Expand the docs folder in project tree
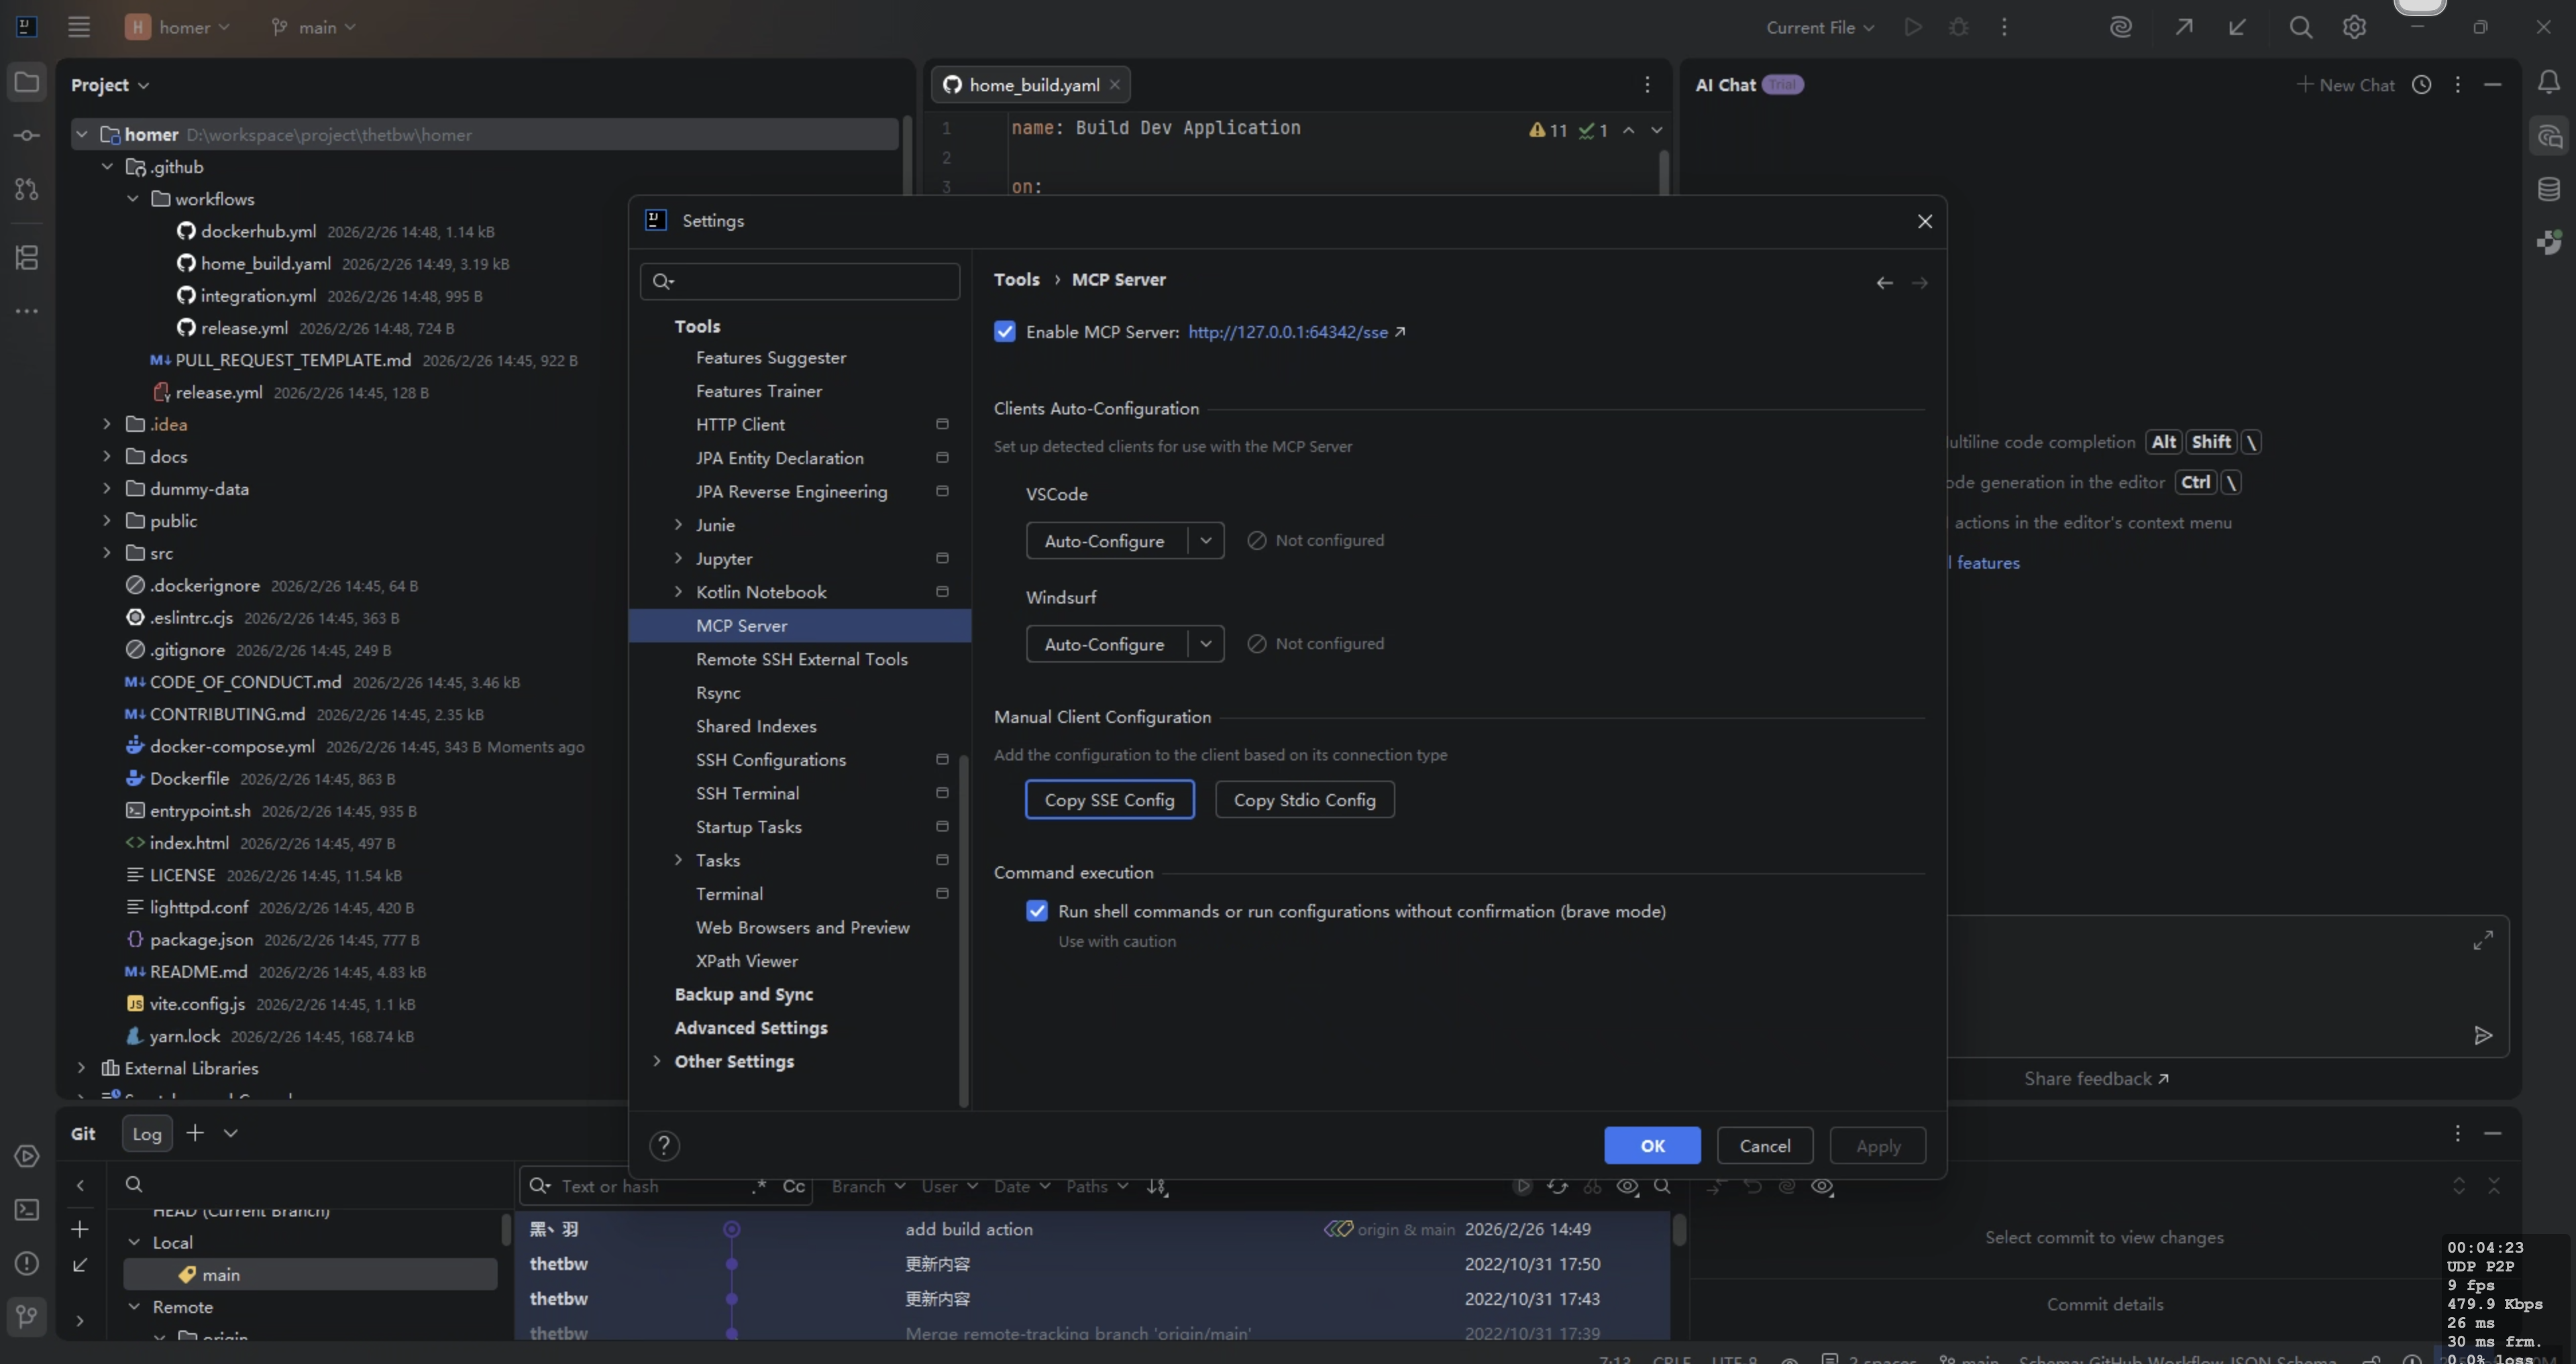 tap(107, 457)
